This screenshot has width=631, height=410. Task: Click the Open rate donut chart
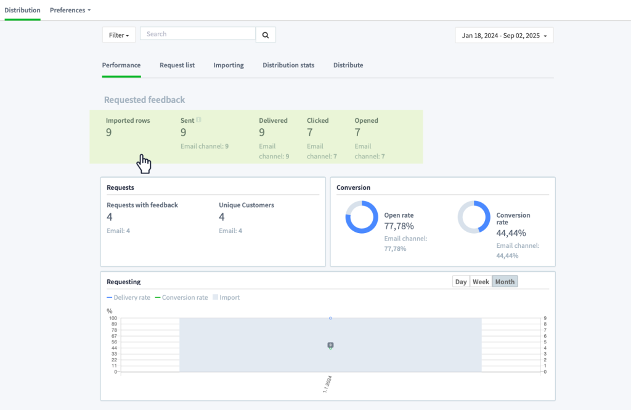point(361,217)
